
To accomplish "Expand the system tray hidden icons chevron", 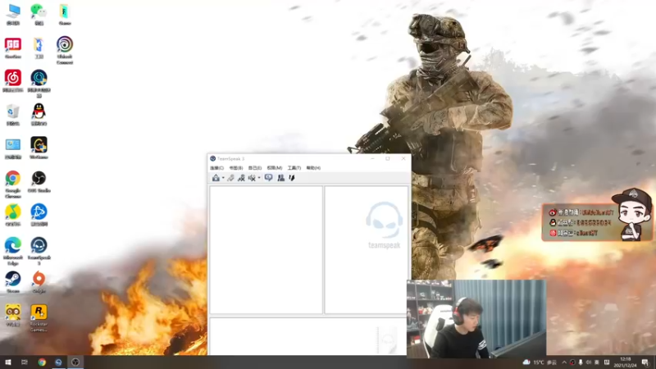I will coord(564,362).
